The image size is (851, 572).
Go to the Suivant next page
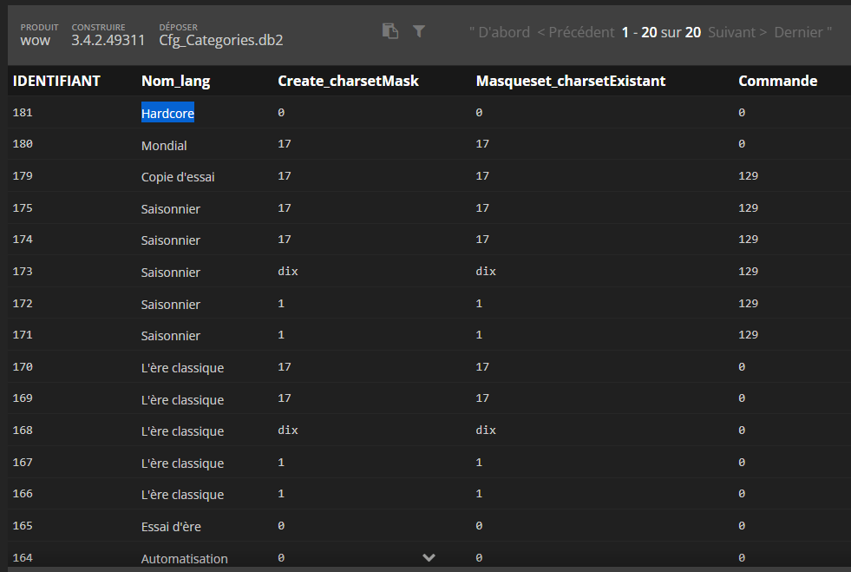tap(736, 32)
